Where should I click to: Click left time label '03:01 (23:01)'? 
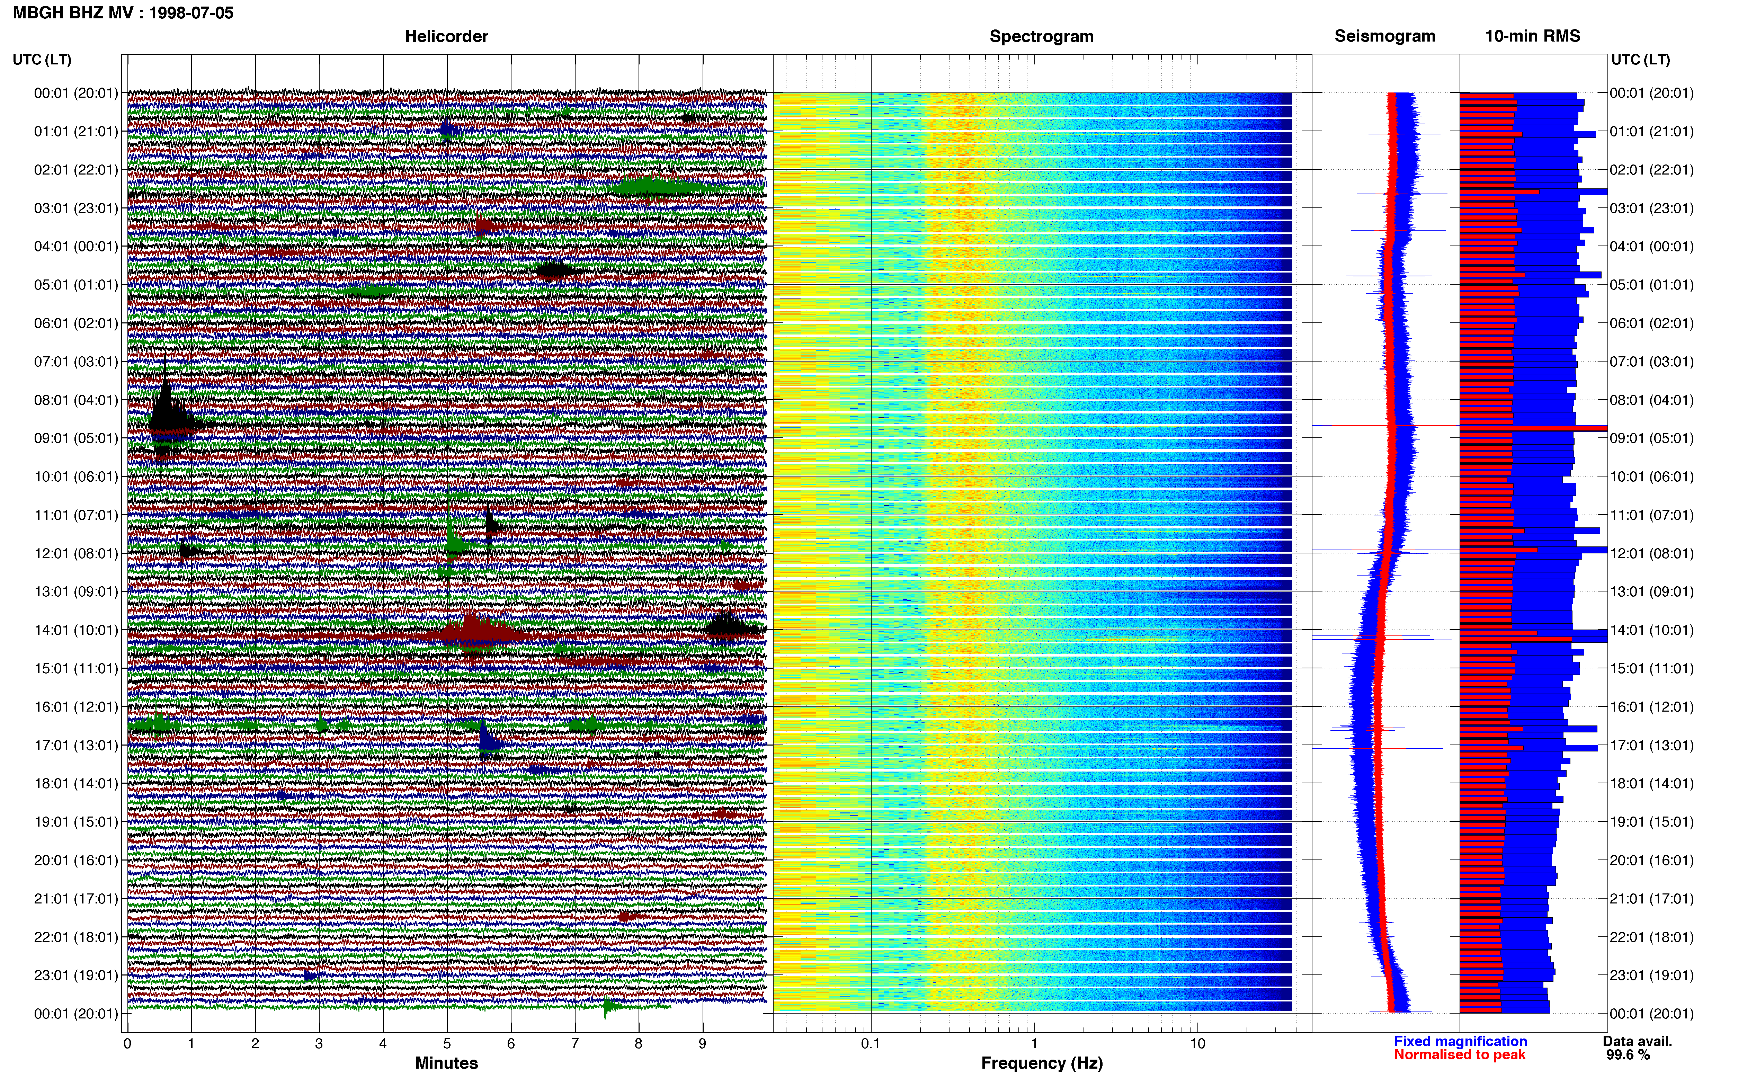[75, 208]
